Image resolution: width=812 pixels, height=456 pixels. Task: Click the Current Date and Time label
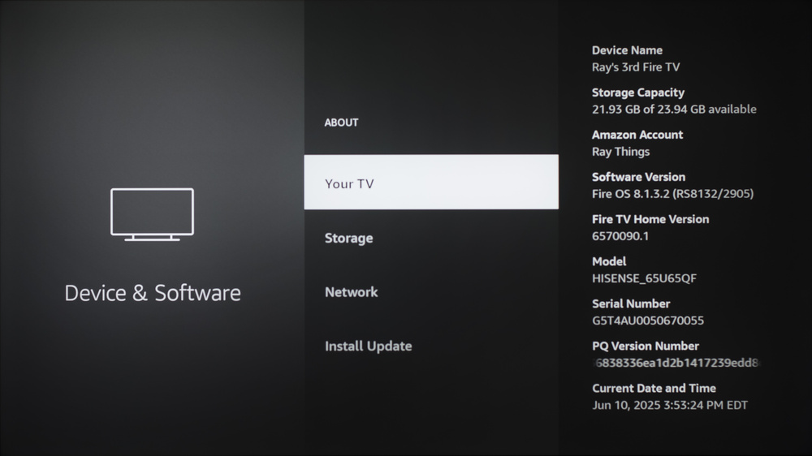click(654, 388)
